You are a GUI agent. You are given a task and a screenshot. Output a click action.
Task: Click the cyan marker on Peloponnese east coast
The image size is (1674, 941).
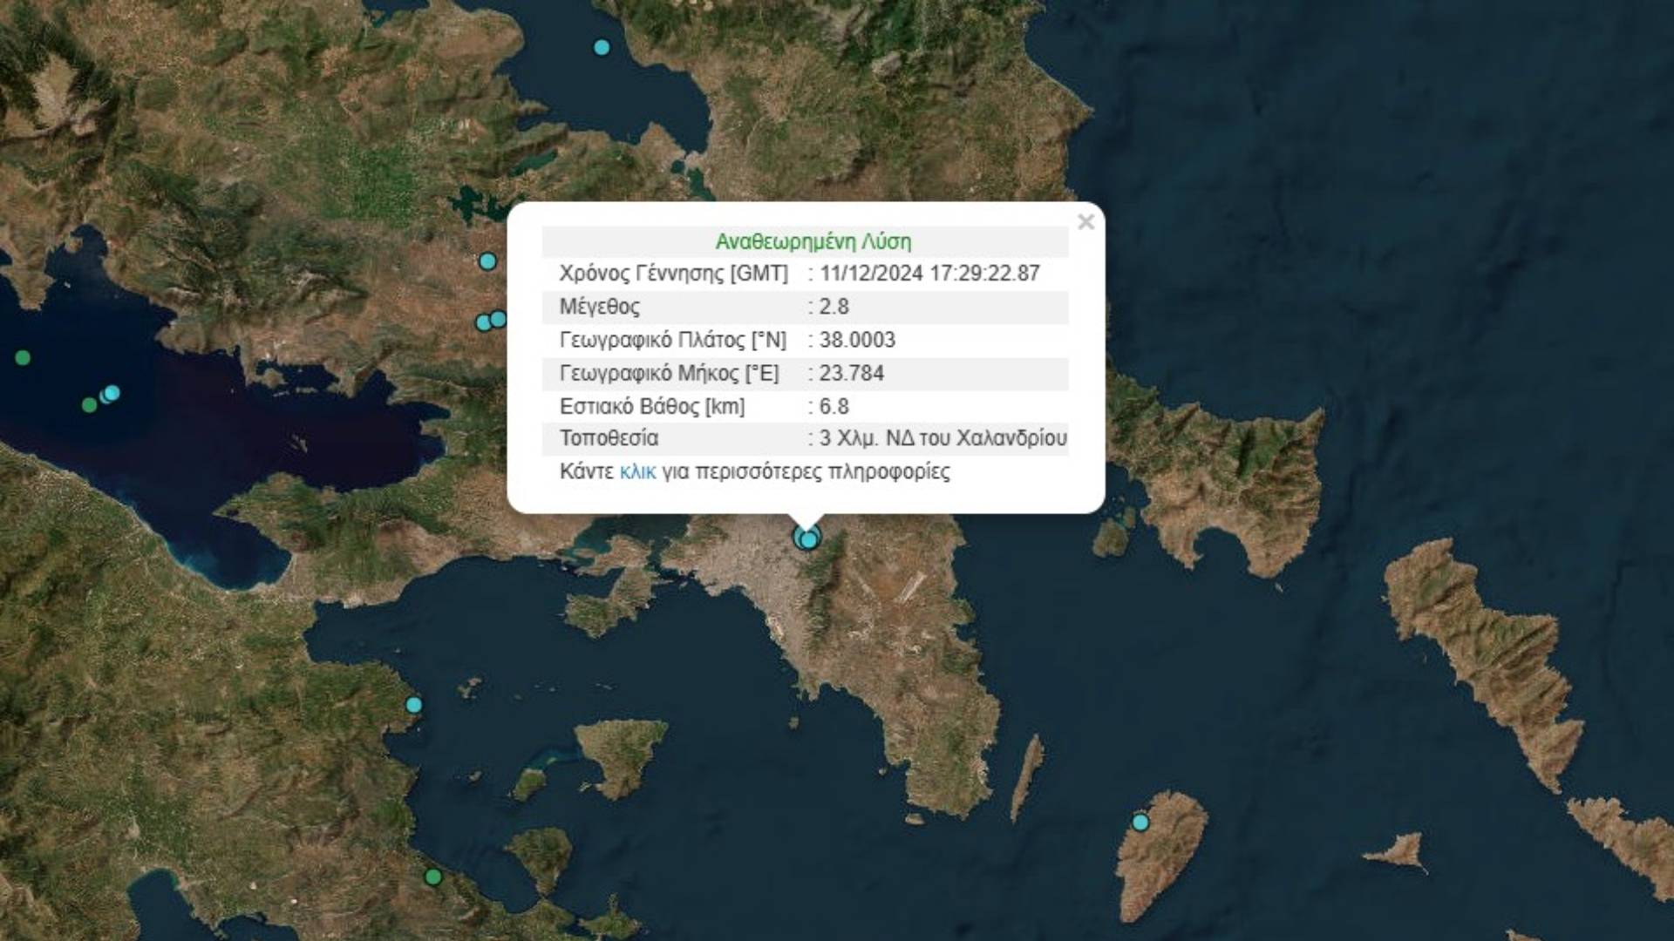tap(414, 705)
